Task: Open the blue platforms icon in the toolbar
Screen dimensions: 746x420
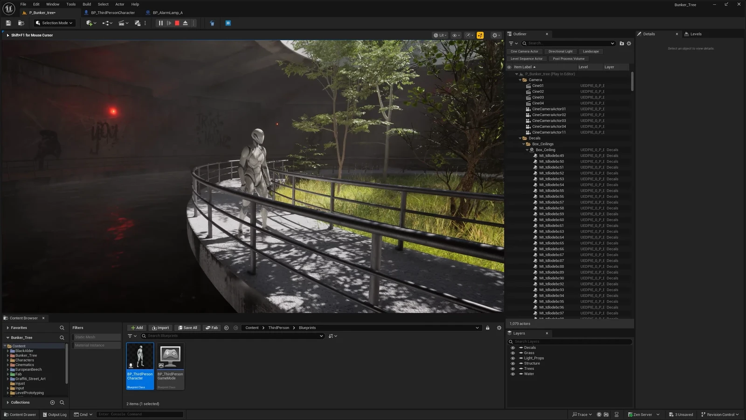Action: point(228,23)
